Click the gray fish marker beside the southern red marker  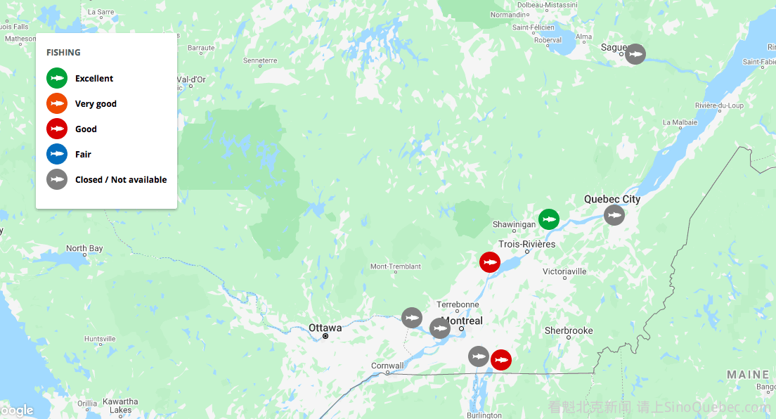(479, 356)
